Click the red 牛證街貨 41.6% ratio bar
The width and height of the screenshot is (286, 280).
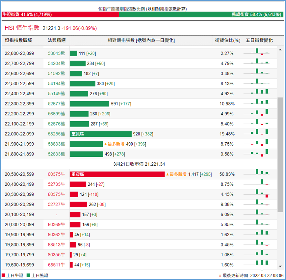pos(60,14)
